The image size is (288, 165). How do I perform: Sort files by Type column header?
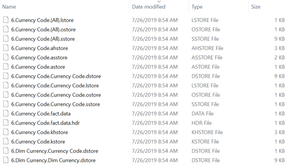(x=197, y=7)
